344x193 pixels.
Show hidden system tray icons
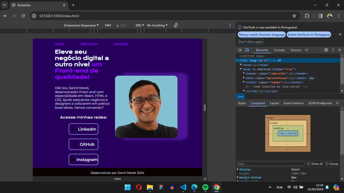270,187
